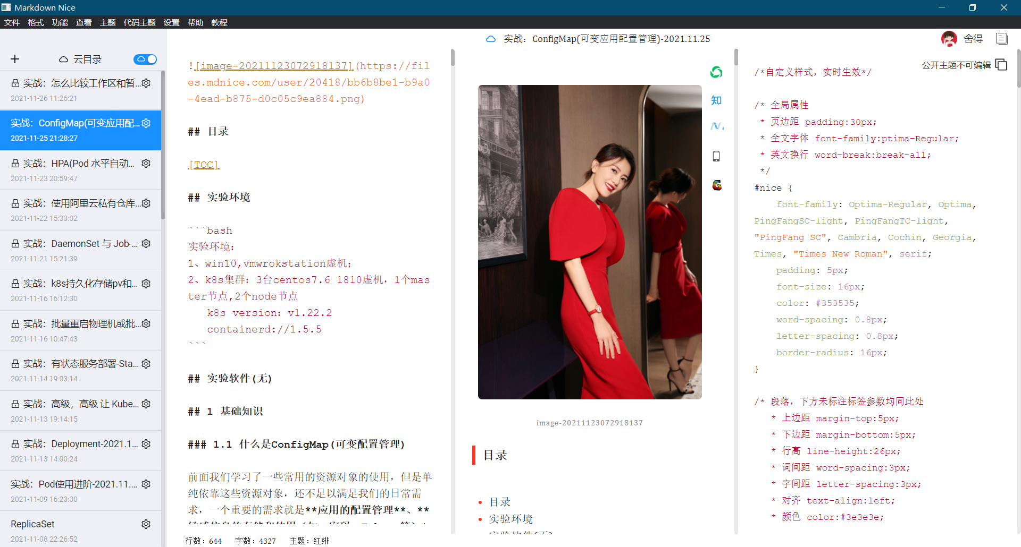Open the 查看 menu
Screen dimensions: 1021x547
click(83, 22)
